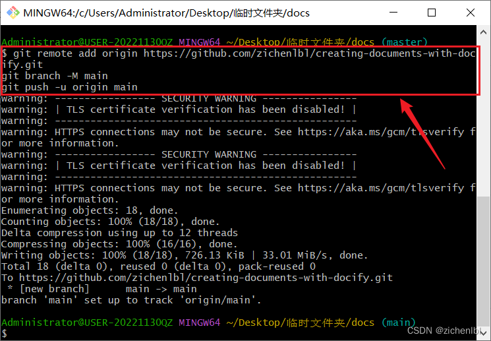Click "Counting objects: 100% (18/18)" line

tap(110, 222)
